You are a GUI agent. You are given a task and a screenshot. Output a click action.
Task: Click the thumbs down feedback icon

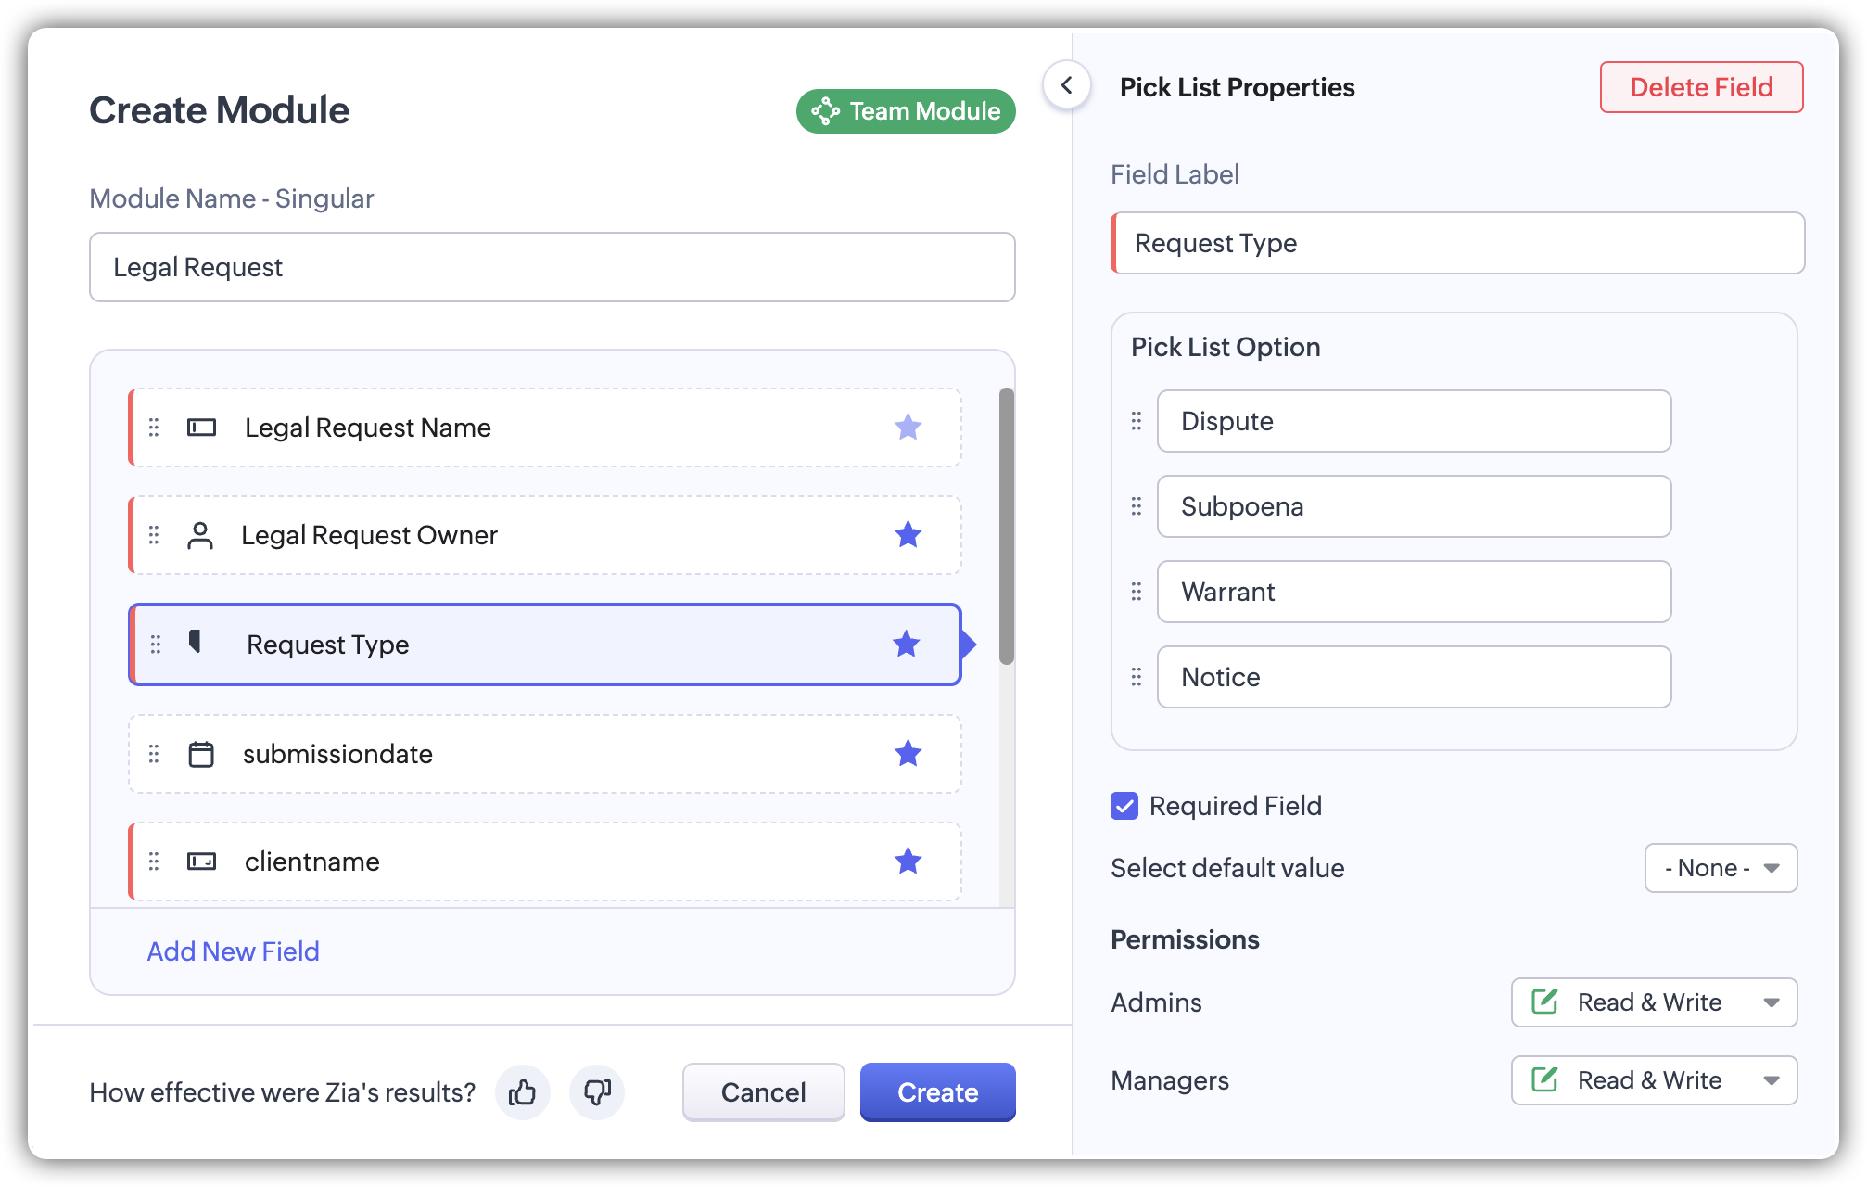pyautogui.click(x=597, y=1092)
